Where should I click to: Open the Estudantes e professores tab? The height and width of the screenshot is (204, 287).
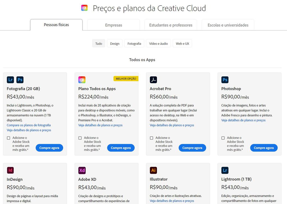point(171,25)
